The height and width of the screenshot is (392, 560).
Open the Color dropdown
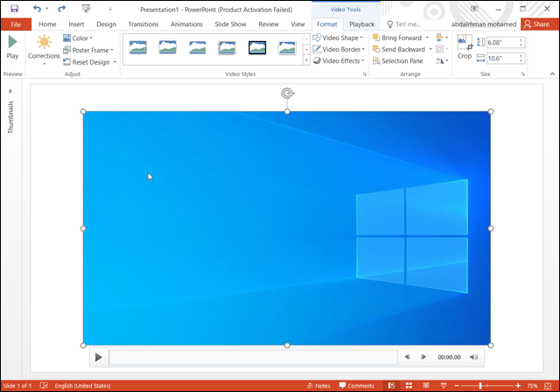point(78,38)
